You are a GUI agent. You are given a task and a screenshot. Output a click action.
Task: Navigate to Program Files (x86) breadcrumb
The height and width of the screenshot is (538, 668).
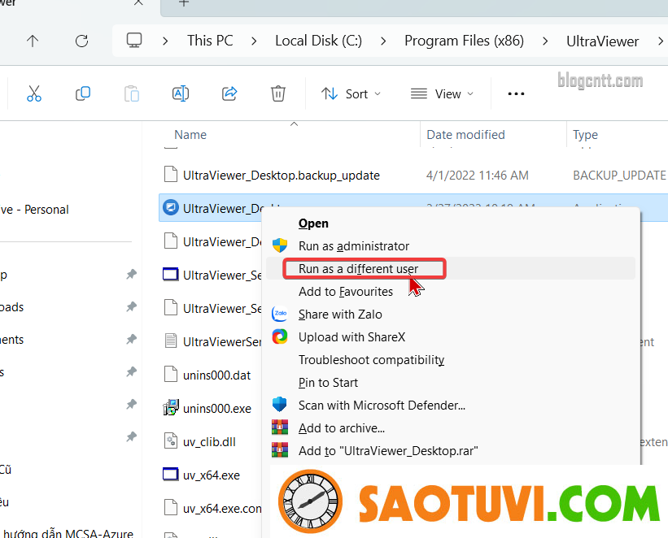pyautogui.click(x=464, y=41)
